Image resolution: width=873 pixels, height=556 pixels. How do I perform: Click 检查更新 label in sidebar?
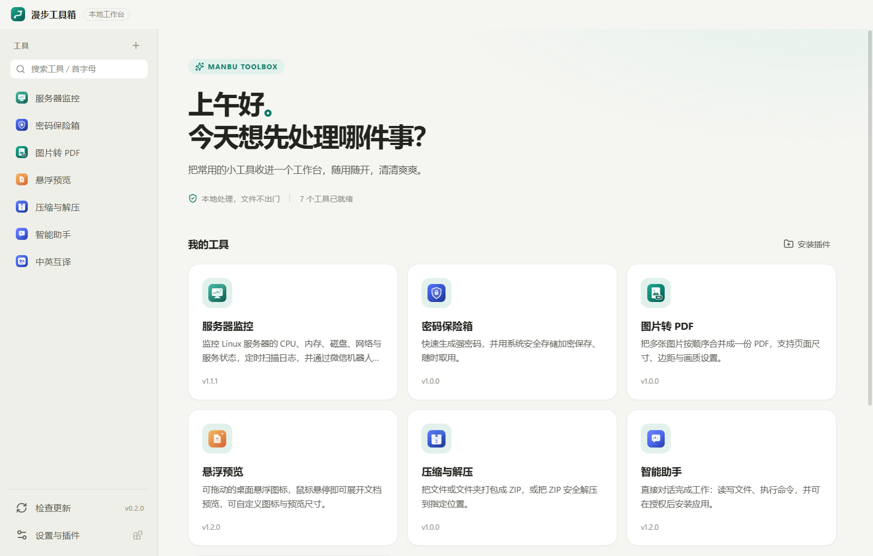pos(53,508)
